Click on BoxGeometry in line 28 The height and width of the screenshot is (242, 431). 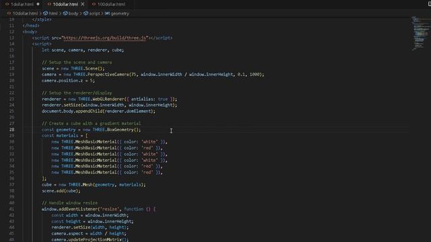click(x=120, y=130)
